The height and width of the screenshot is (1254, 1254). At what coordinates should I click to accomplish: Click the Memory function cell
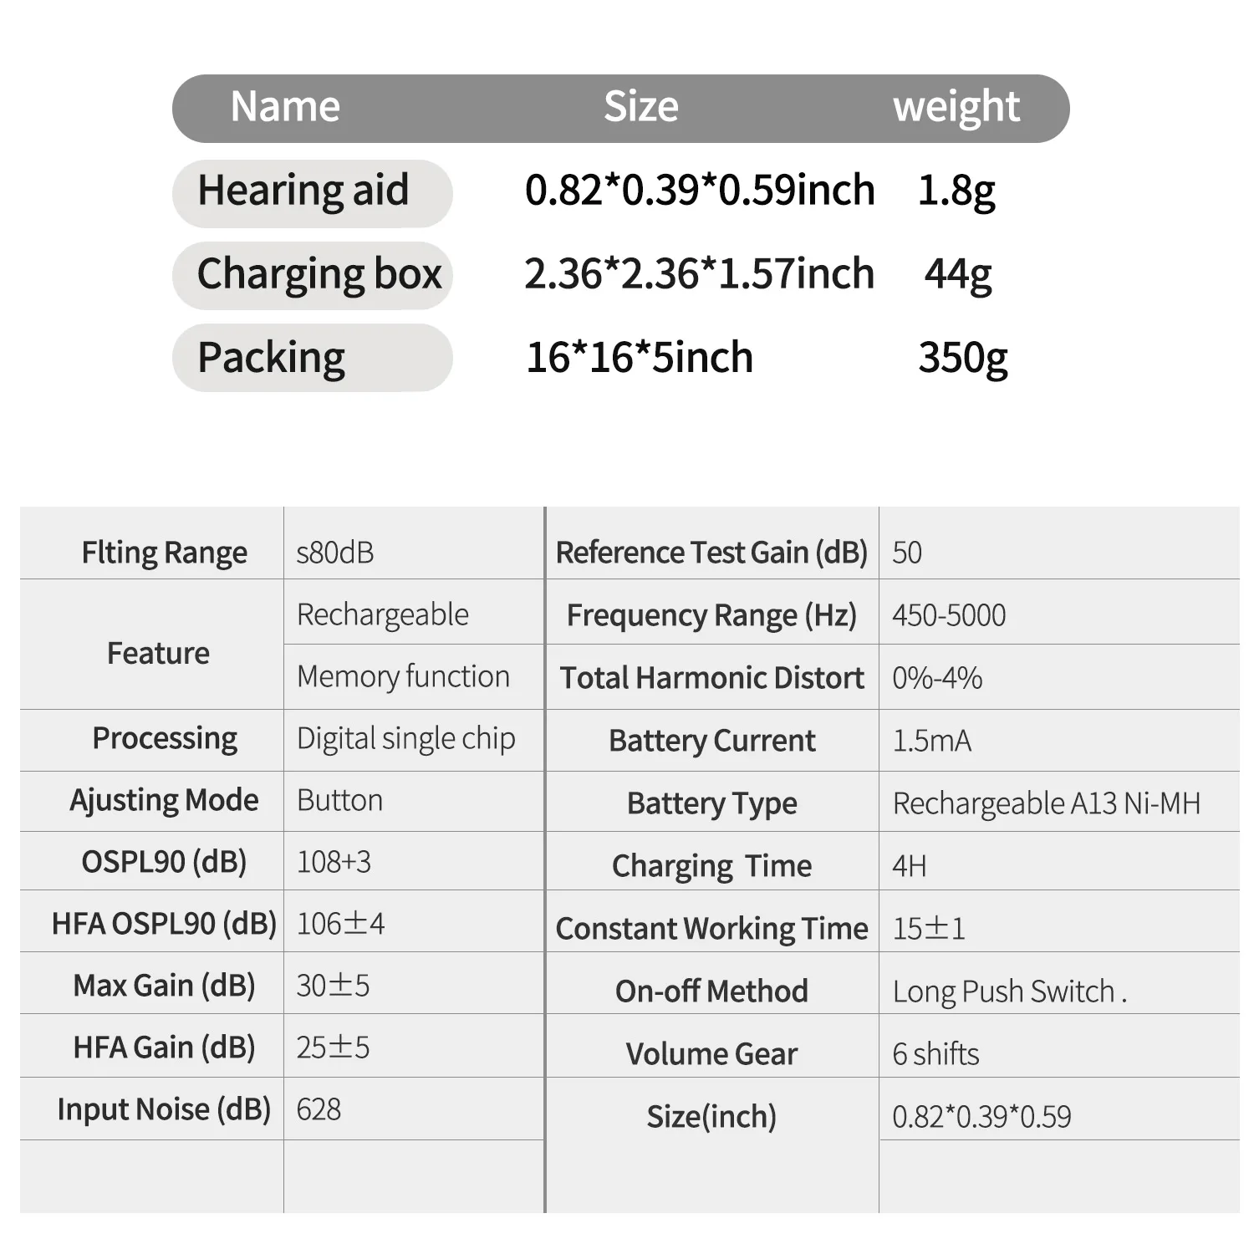point(403,676)
